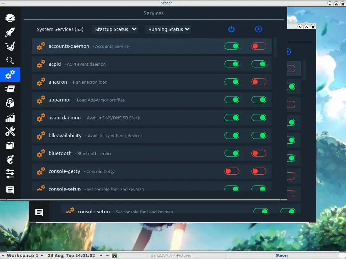Disable blk-availability startup toggle

click(x=232, y=135)
